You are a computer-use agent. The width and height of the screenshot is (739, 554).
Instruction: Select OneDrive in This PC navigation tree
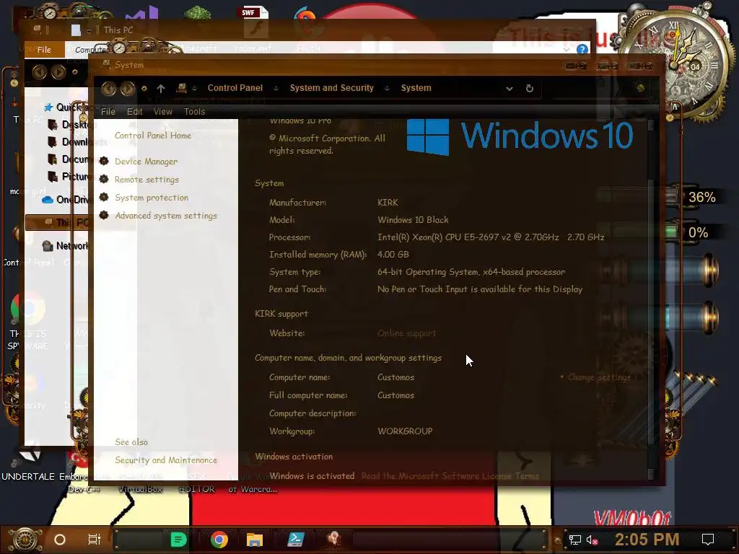(65, 200)
